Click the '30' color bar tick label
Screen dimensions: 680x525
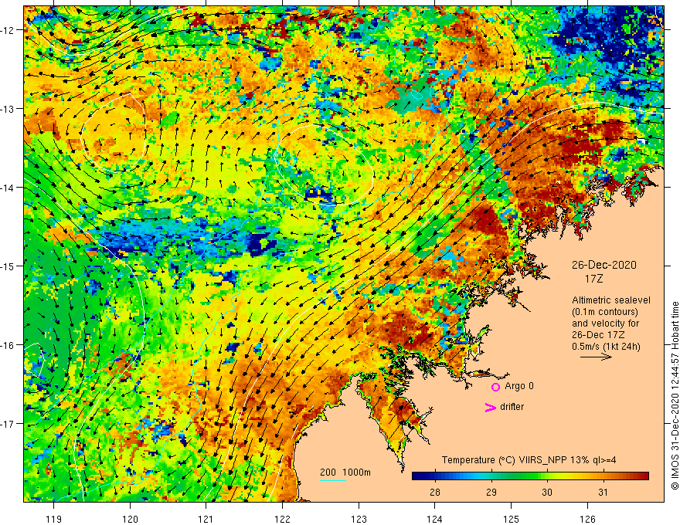click(547, 492)
